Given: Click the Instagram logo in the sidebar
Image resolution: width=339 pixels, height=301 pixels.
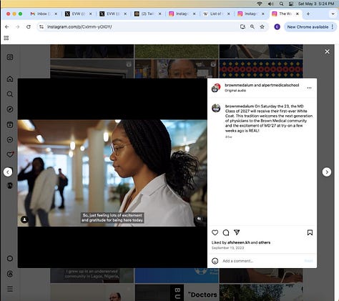Looking at the screenshot, I should pos(10,57).
